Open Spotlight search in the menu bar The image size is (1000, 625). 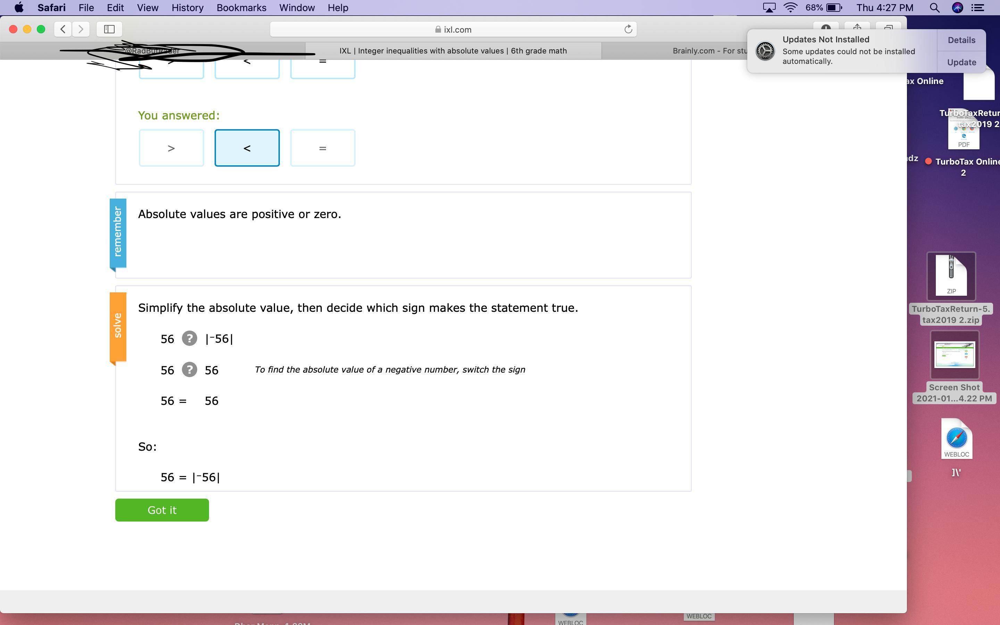point(935,8)
